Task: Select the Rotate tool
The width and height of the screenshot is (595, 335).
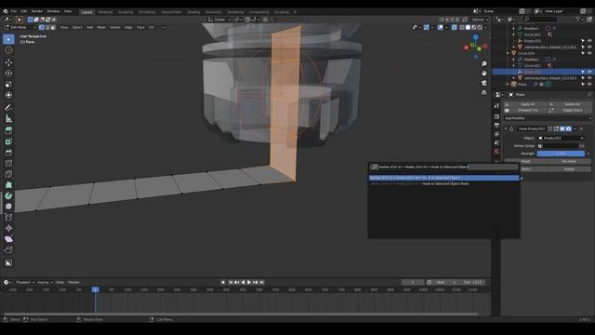Action: tap(8, 74)
